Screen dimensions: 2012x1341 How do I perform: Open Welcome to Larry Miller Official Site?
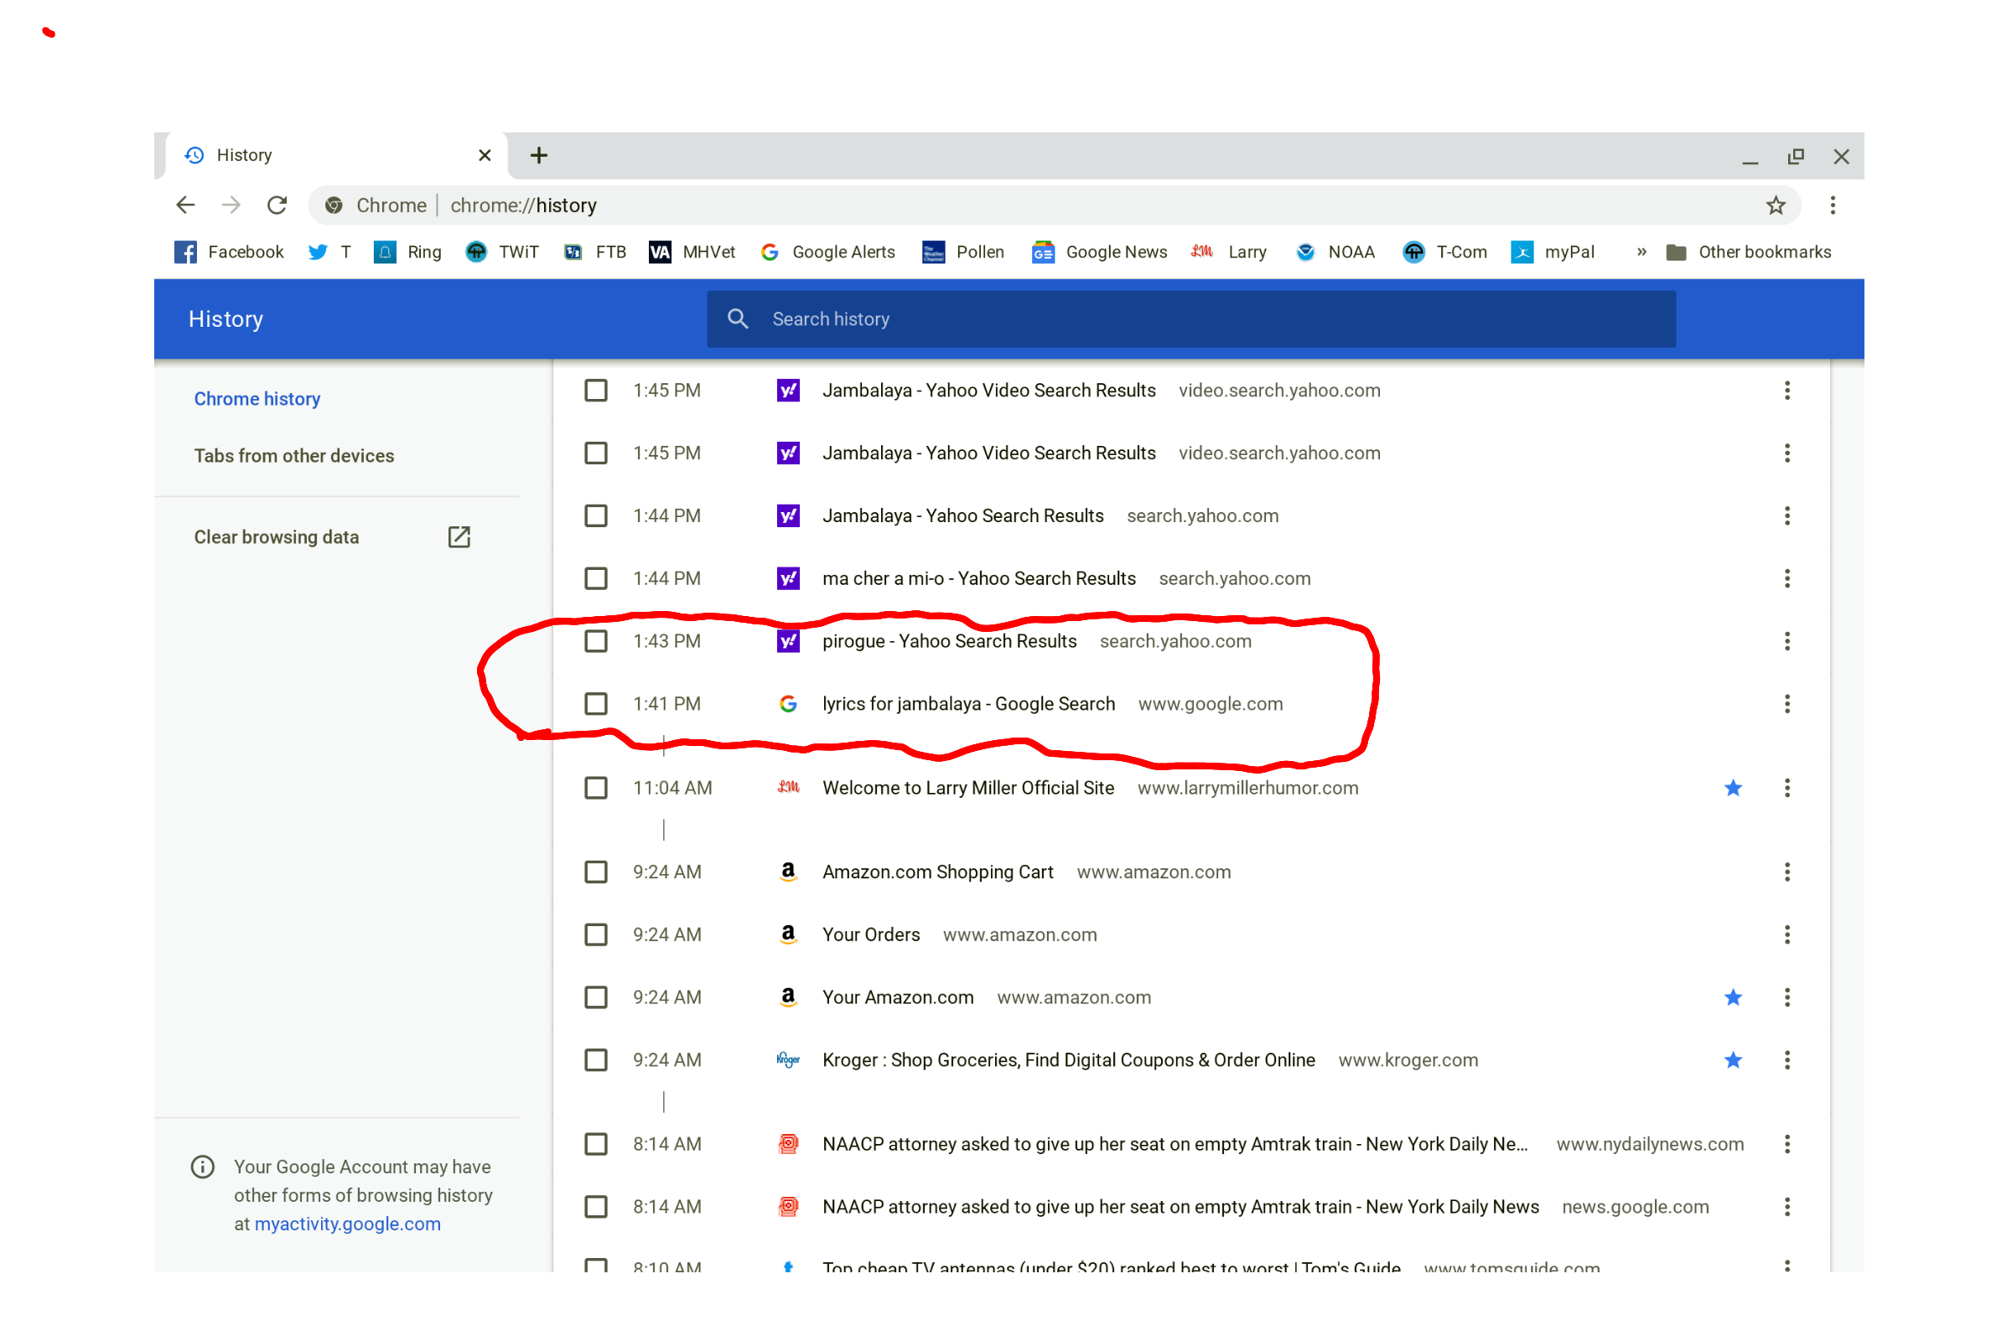coord(967,788)
